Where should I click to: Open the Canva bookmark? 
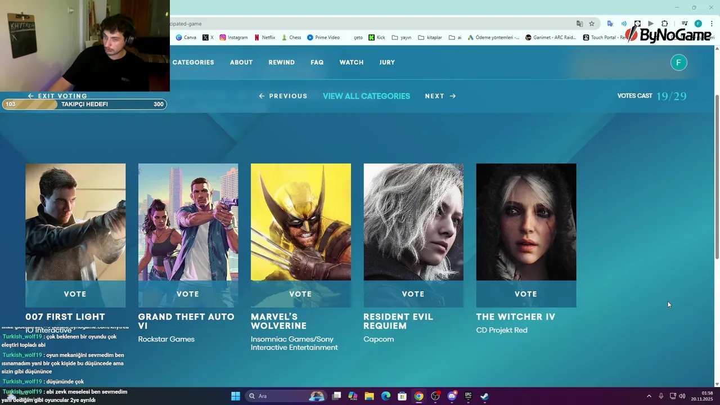pos(186,38)
